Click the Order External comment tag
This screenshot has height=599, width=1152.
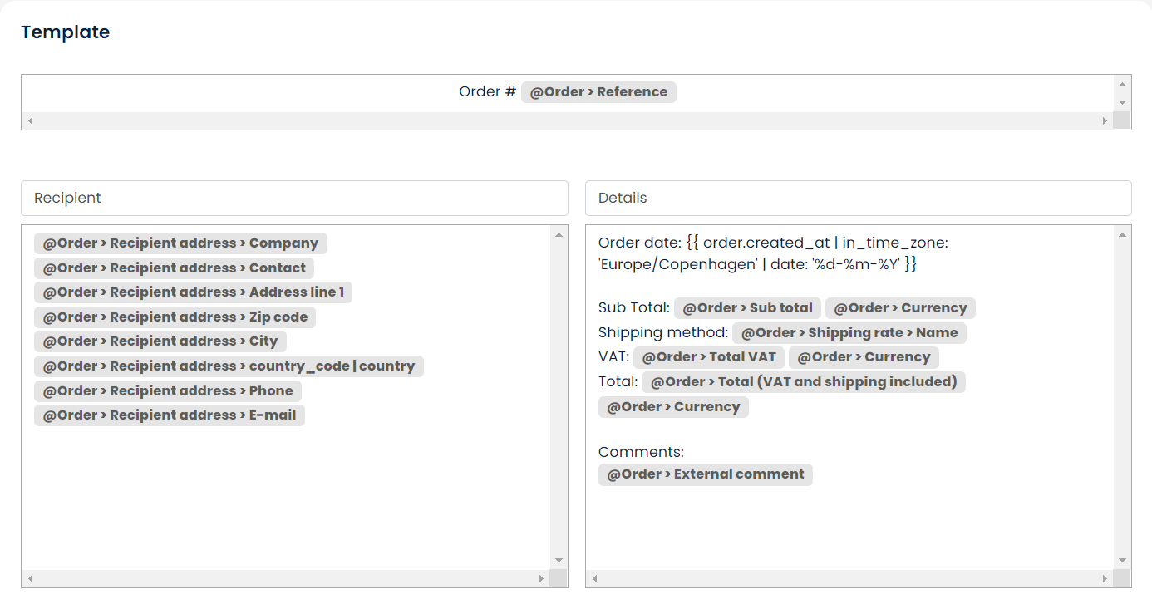coord(705,474)
